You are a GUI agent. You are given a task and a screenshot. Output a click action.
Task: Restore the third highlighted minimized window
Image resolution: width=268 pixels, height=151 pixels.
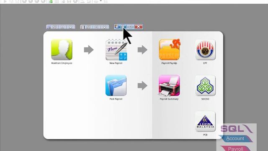122,27
